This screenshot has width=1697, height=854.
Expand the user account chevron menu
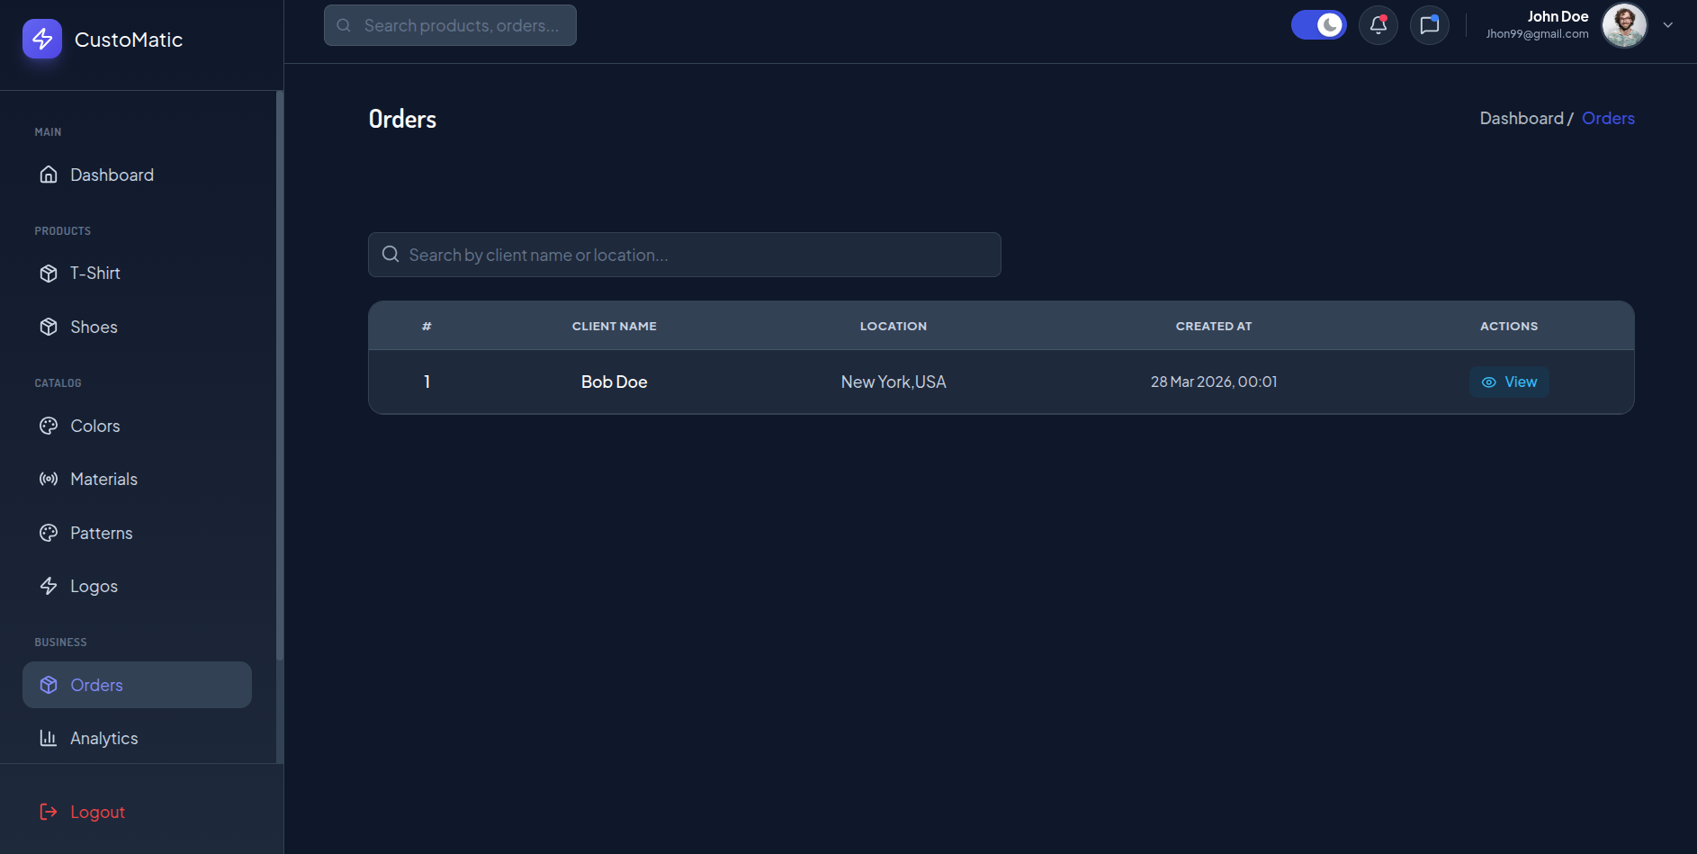pyautogui.click(x=1668, y=25)
